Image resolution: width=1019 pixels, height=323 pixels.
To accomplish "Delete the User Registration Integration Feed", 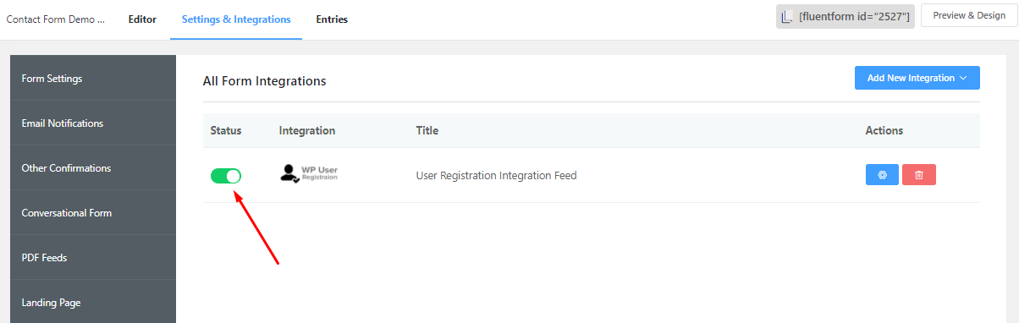I will pos(919,175).
